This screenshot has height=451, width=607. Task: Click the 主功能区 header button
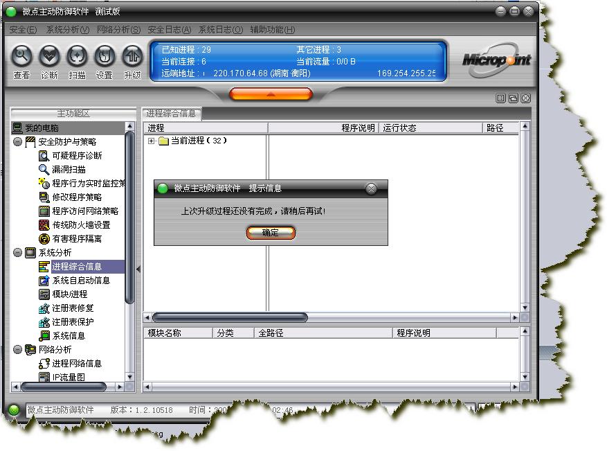(73, 114)
